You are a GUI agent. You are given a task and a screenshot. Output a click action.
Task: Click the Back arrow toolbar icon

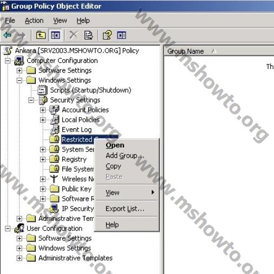point(8,35)
